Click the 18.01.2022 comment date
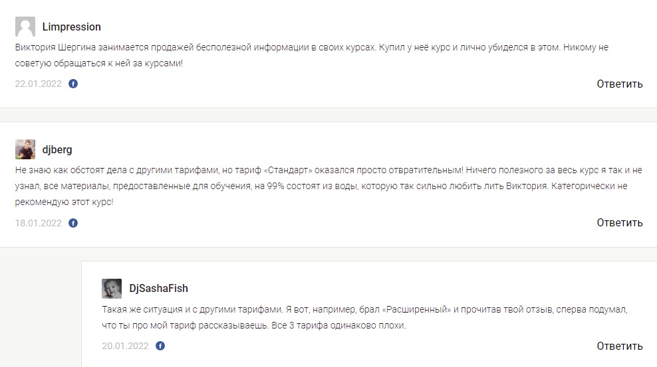657x367 pixels. tap(39, 224)
